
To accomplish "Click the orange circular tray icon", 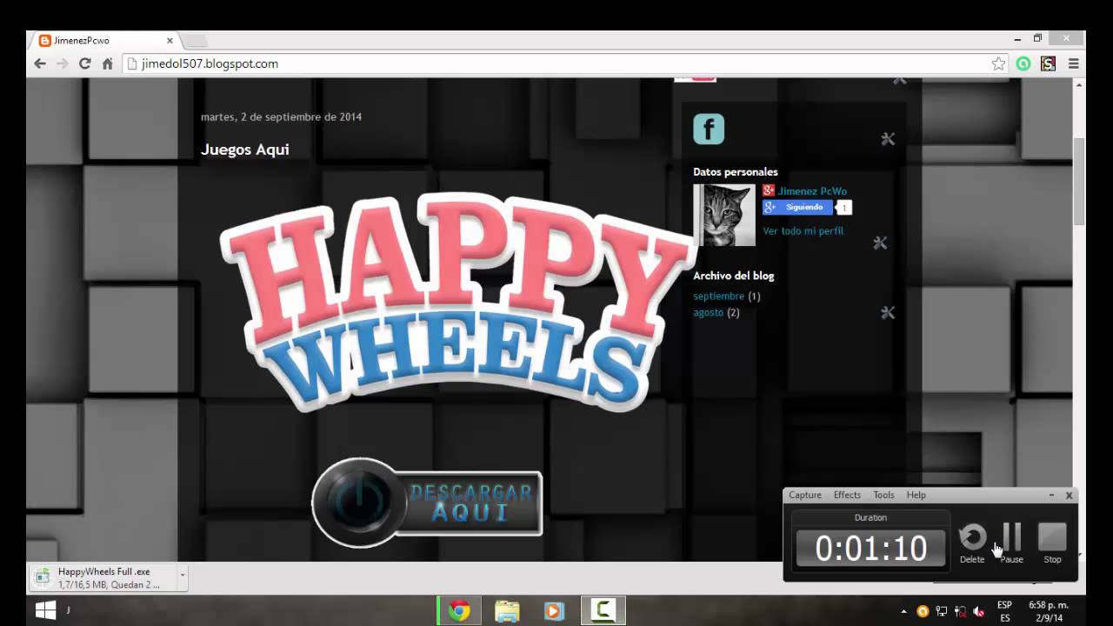I will pos(923,611).
